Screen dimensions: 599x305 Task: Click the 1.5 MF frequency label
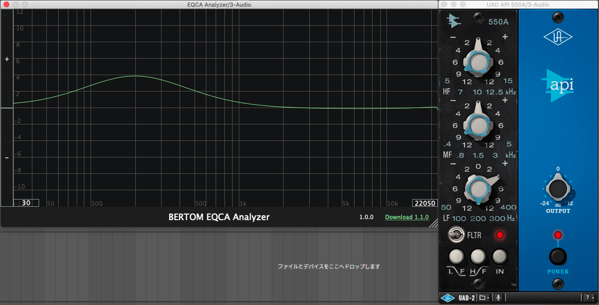coord(478,155)
